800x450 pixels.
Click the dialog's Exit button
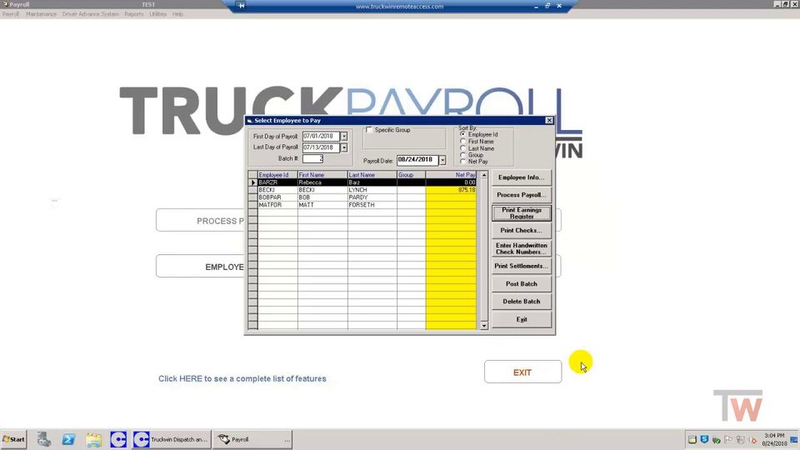pos(522,319)
